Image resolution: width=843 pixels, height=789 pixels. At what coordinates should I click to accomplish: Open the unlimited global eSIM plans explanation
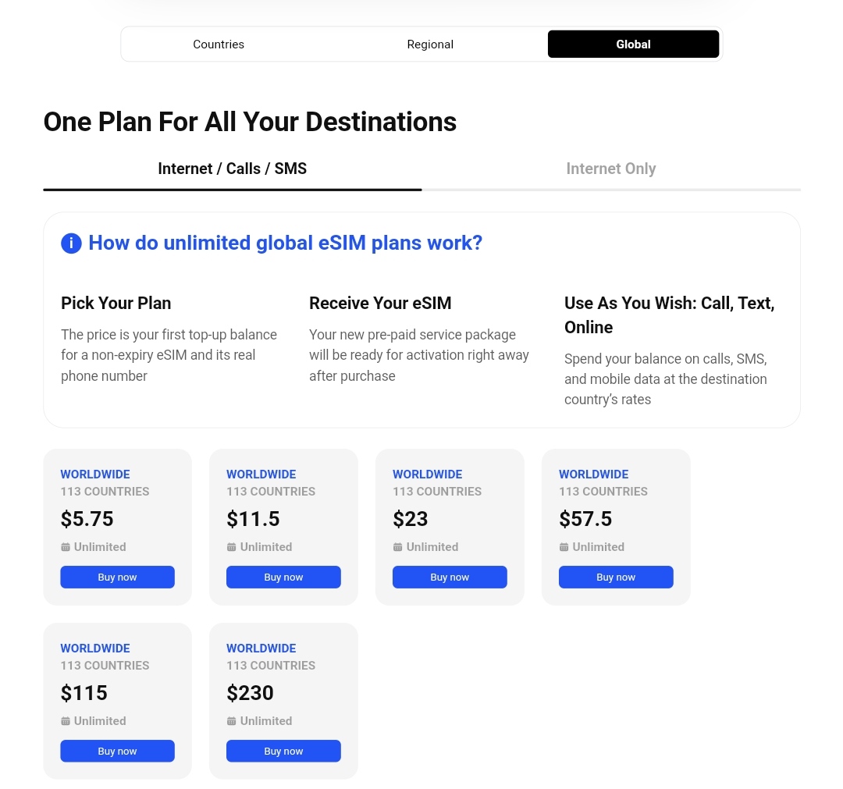click(285, 243)
